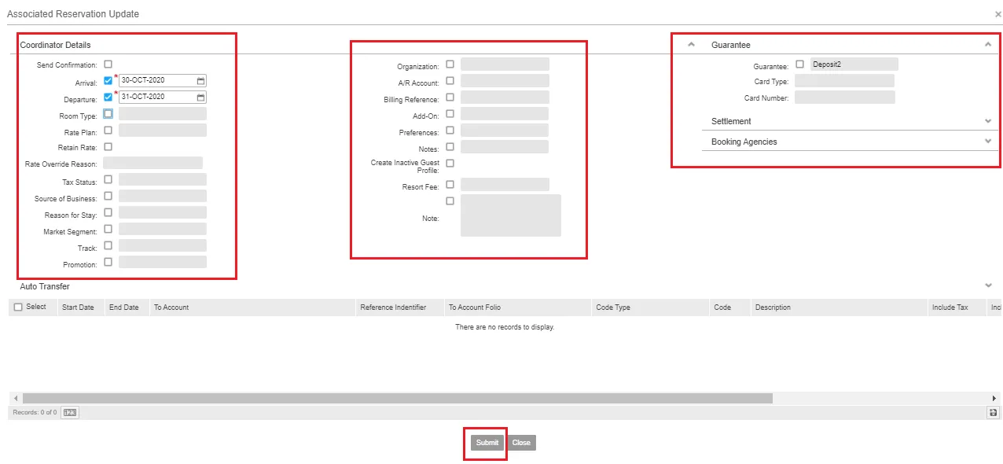Enable the Billing Reference checkbox
1003x464 pixels.
click(450, 98)
